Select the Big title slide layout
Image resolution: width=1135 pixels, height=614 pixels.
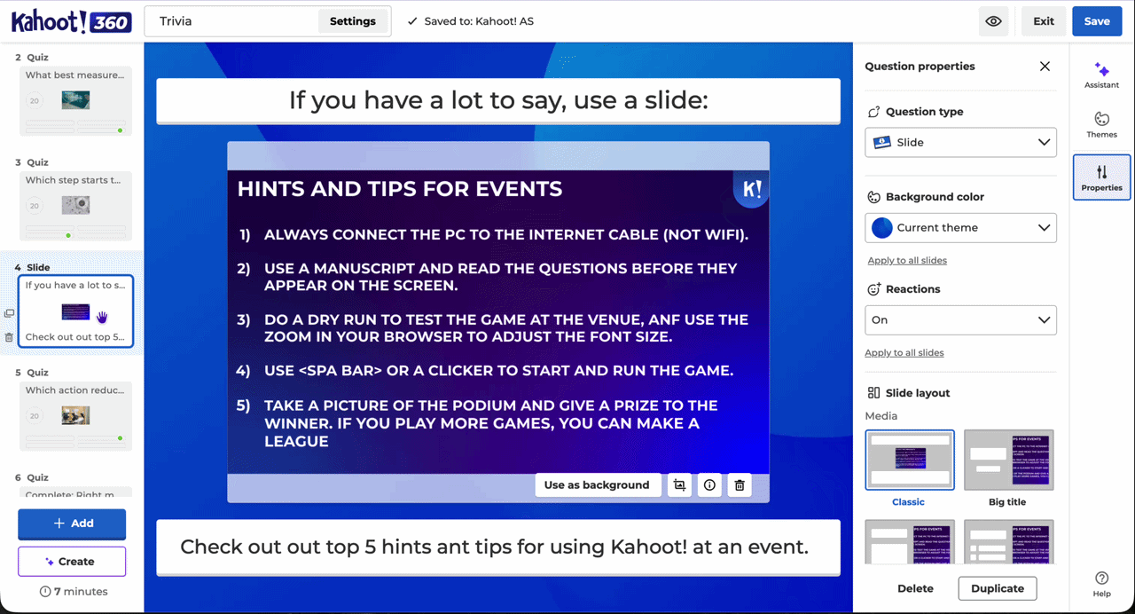click(x=1008, y=460)
